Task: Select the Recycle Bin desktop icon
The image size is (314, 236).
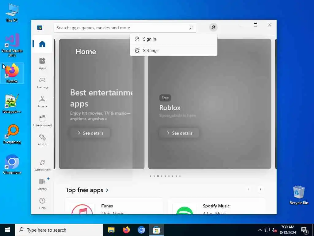Action: tap(299, 195)
